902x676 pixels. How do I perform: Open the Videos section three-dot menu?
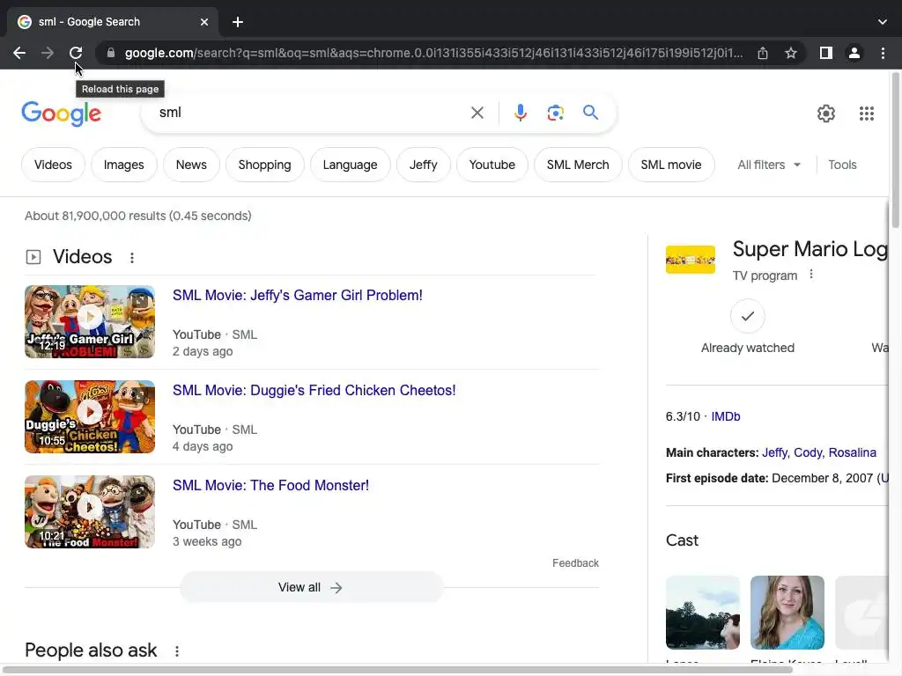[132, 258]
